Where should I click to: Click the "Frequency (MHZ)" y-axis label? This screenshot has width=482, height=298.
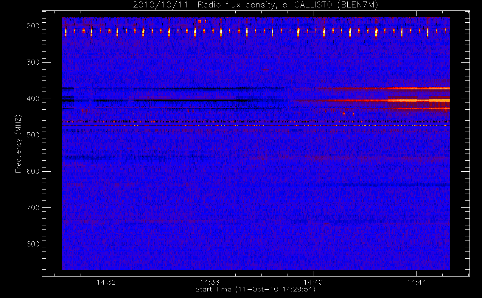click(x=18, y=144)
